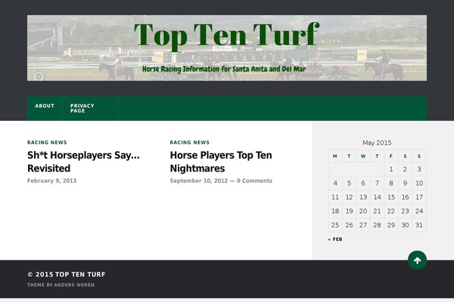This screenshot has height=302, width=454.
Task: Click the Top Ten Turf footer link
Action: click(80, 274)
